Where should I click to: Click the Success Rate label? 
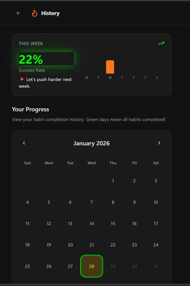(32, 70)
